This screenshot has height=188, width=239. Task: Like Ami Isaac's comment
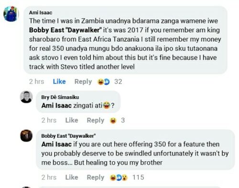tap(59, 81)
